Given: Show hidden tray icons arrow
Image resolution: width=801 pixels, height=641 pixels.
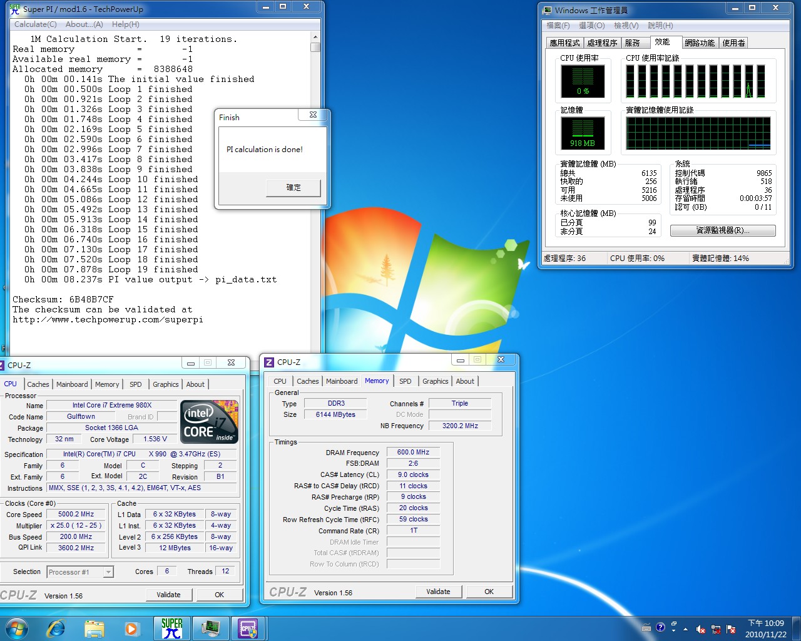Looking at the screenshot, I should click(x=685, y=629).
